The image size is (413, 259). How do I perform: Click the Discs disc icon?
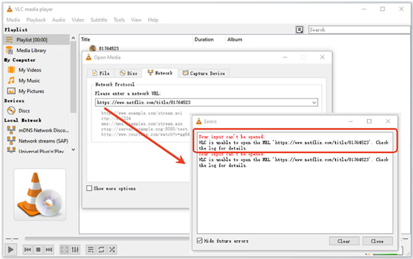click(x=11, y=110)
